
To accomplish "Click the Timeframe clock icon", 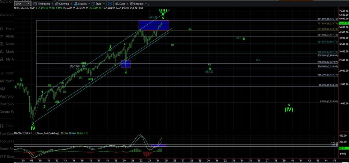I will tap(35, 4).
